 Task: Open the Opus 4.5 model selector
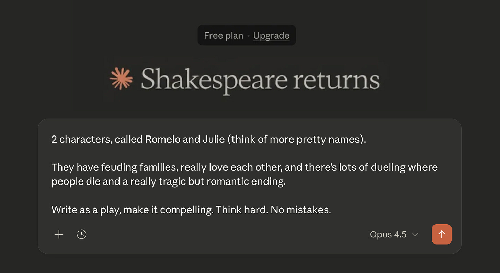pyautogui.click(x=388, y=235)
